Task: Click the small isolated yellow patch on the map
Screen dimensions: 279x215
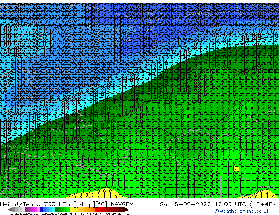Action: 236,168
